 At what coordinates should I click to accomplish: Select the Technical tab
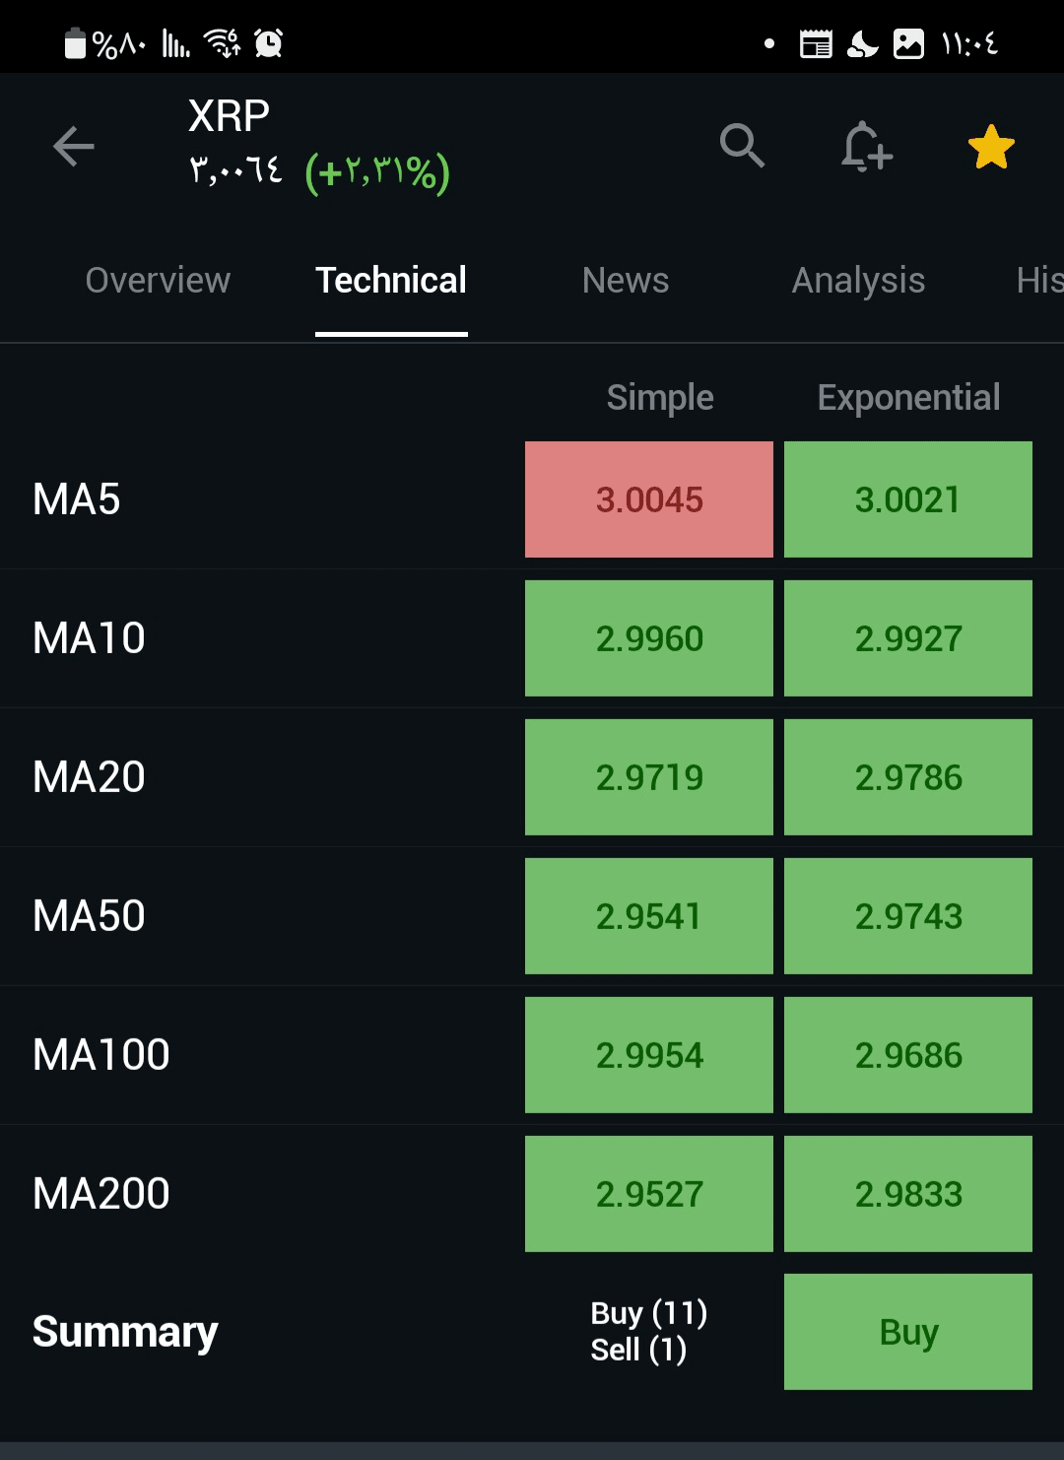click(391, 281)
